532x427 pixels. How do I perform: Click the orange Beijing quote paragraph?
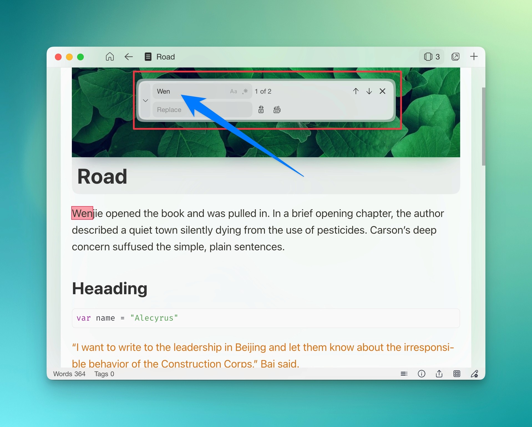[263, 355]
